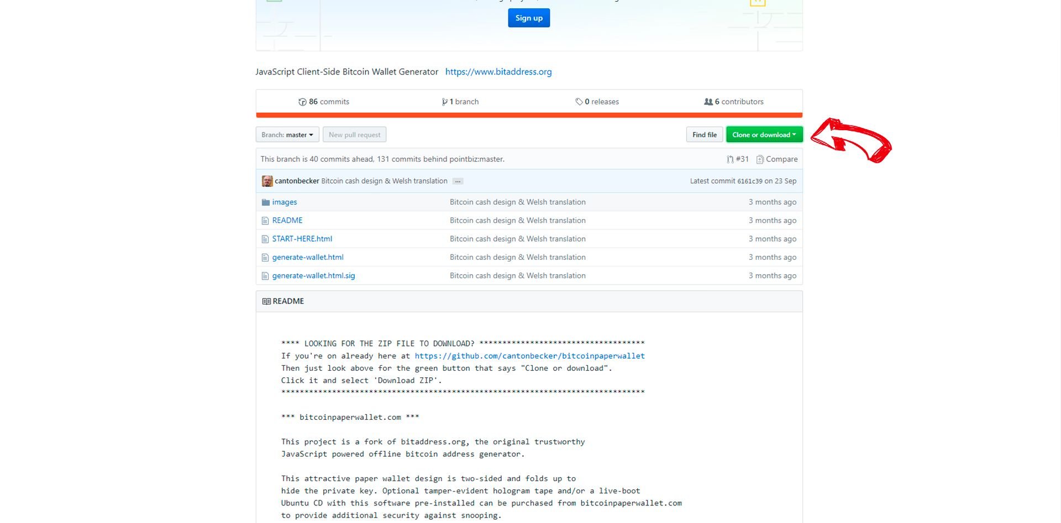Open the README file
Screen dimensions: 1061x523
point(287,220)
